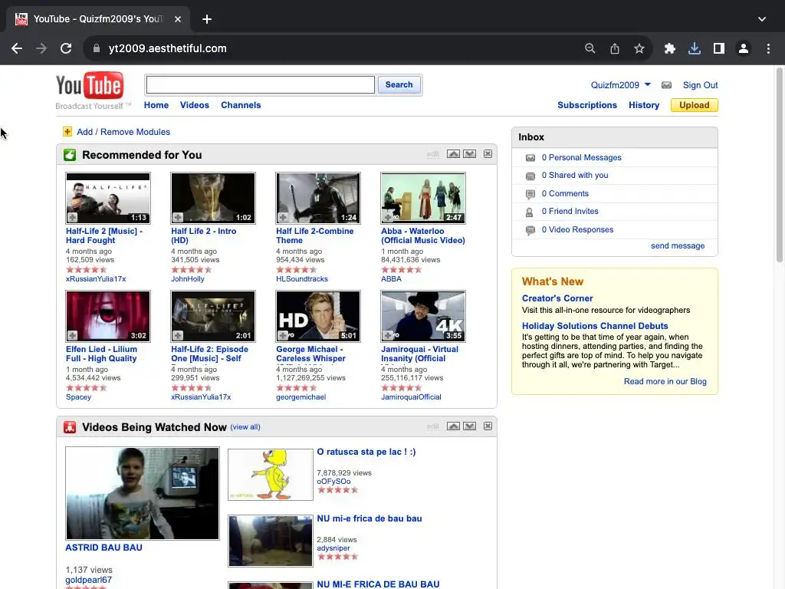Bookmark this page with the star icon
785x589 pixels.
tap(639, 48)
